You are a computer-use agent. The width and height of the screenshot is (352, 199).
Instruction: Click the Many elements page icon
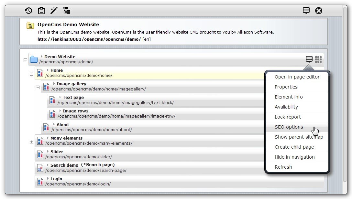(x=40, y=141)
